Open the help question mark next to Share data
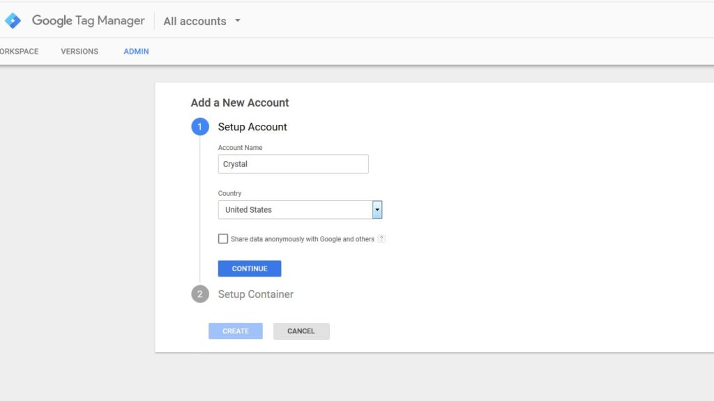 click(381, 239)
